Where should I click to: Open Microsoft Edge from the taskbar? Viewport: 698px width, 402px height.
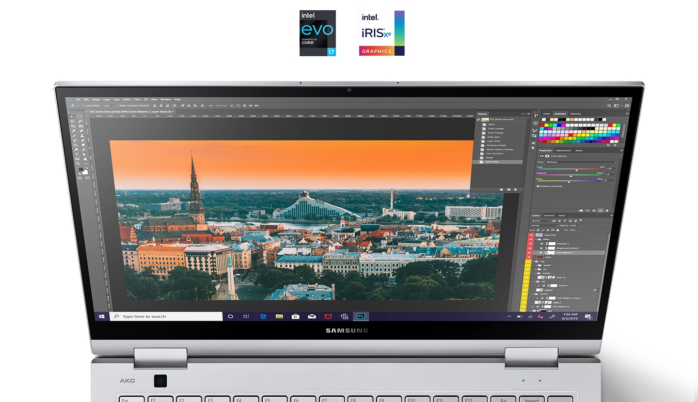pos(263,316)
